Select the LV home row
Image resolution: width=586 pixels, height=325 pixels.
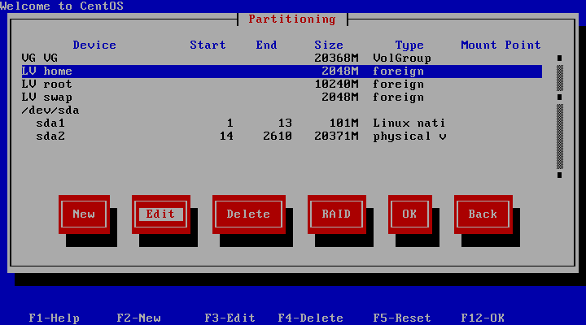click(281, 71)
